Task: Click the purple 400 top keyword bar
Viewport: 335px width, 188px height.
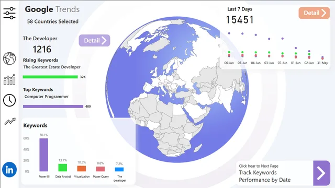Action: (53, 107)
